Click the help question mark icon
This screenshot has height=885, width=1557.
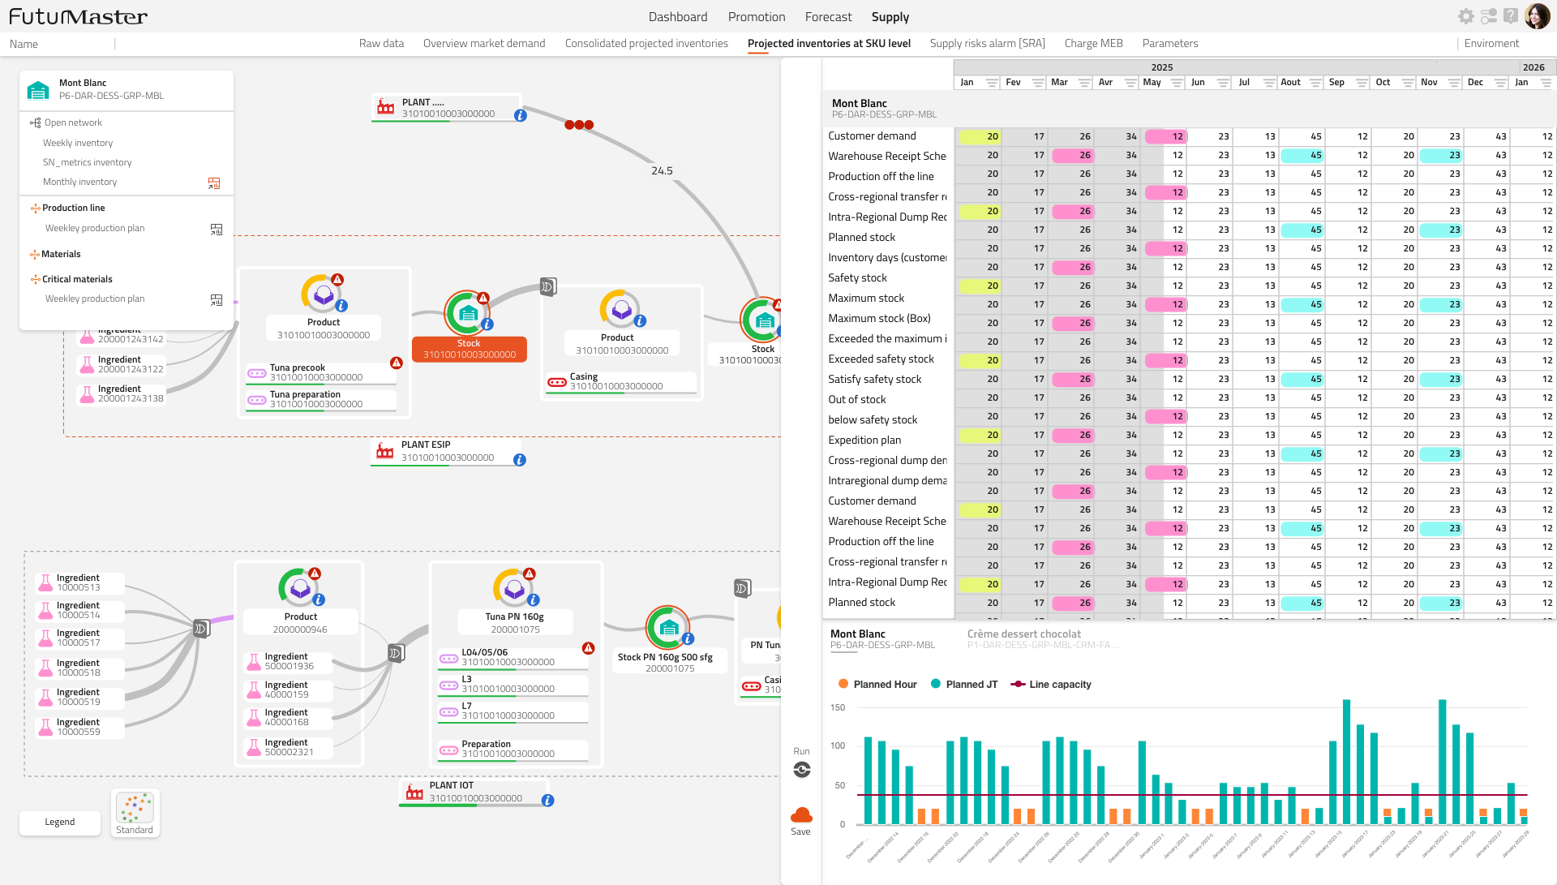tap(1510, 16)
